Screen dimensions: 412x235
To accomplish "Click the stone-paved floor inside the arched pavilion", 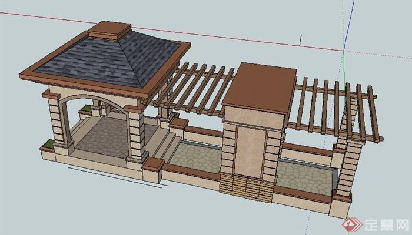I will [113, 137].
